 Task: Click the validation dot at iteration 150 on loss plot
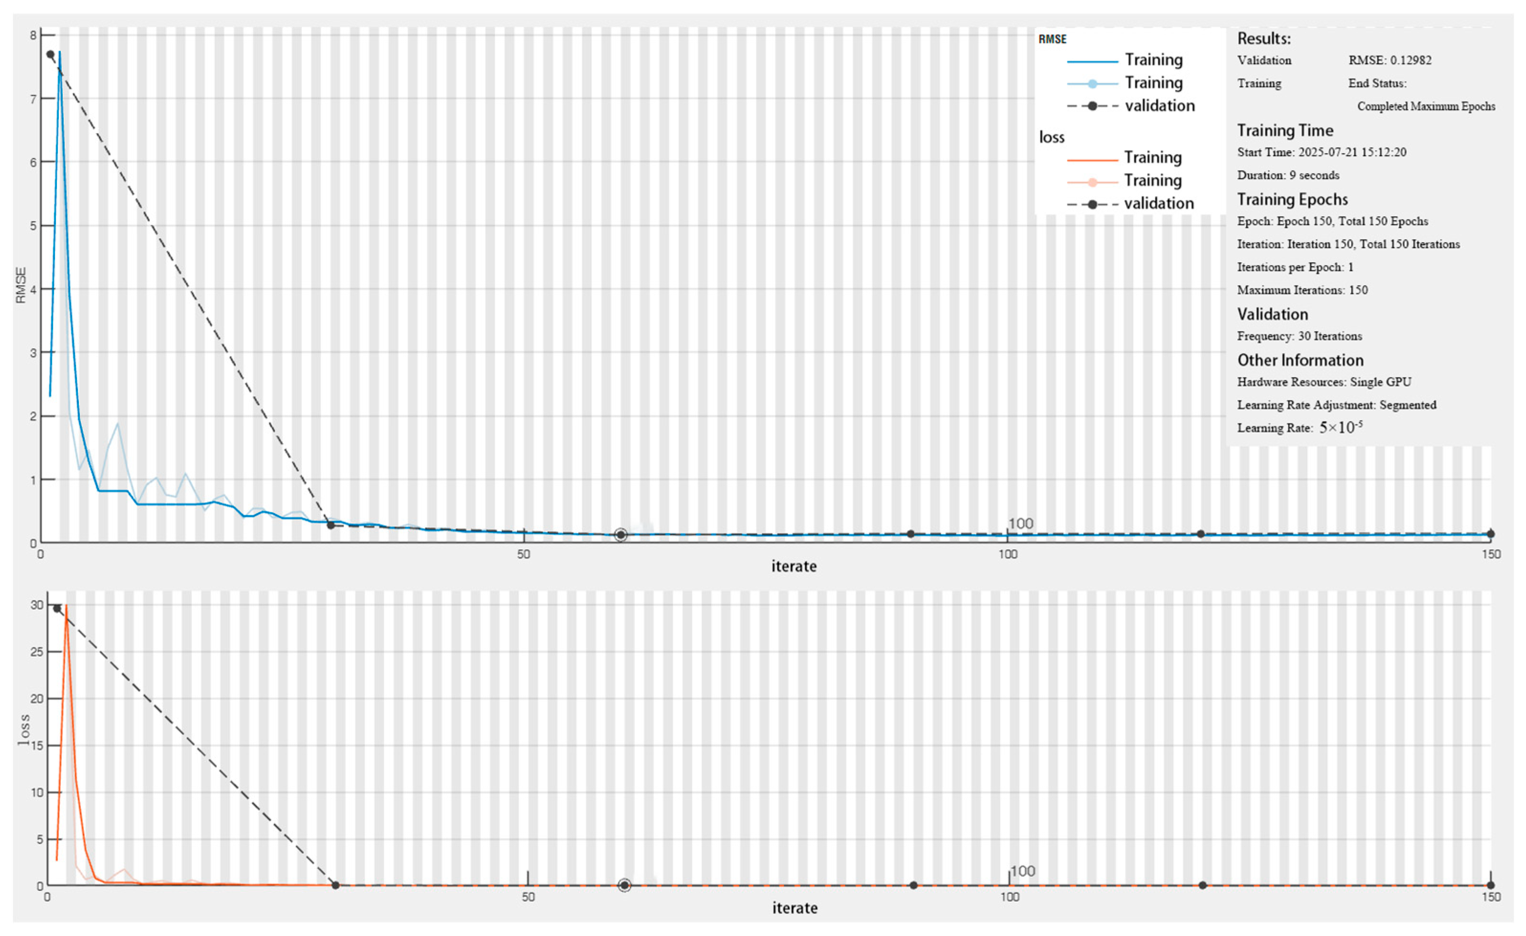coord(1491,885)
